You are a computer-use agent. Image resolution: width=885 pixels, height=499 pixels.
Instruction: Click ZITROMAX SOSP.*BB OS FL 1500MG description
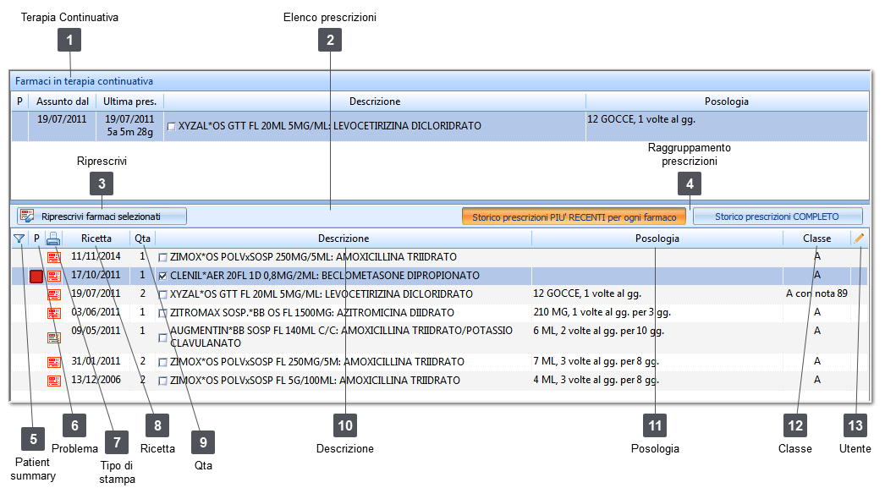point(312,313)
